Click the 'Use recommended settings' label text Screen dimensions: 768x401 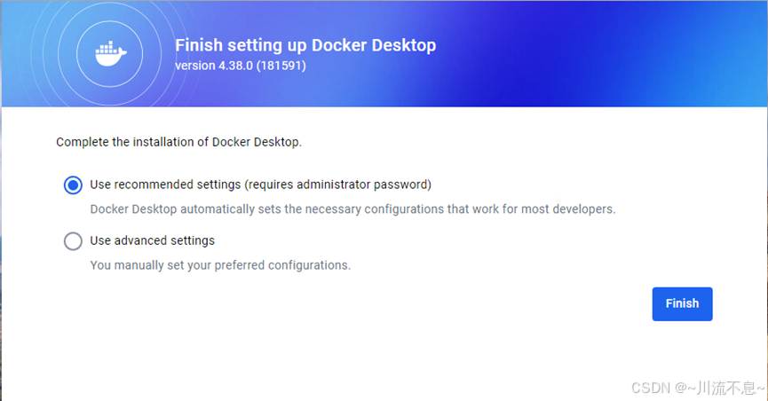[x=165, y=185]
